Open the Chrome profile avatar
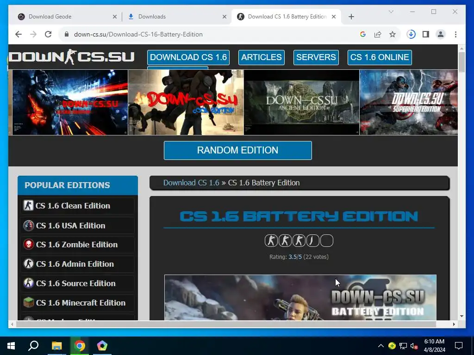The width and height of the screenshot is (474, 355). (441, 34)
